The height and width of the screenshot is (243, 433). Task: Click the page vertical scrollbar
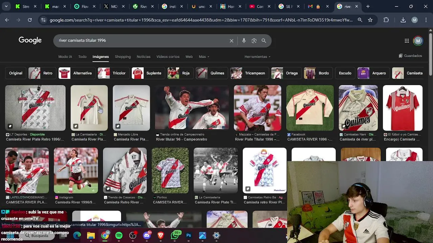tap(430, 54)
